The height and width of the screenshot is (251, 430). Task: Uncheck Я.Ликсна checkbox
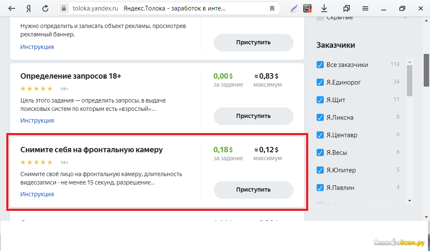(320, 118)
